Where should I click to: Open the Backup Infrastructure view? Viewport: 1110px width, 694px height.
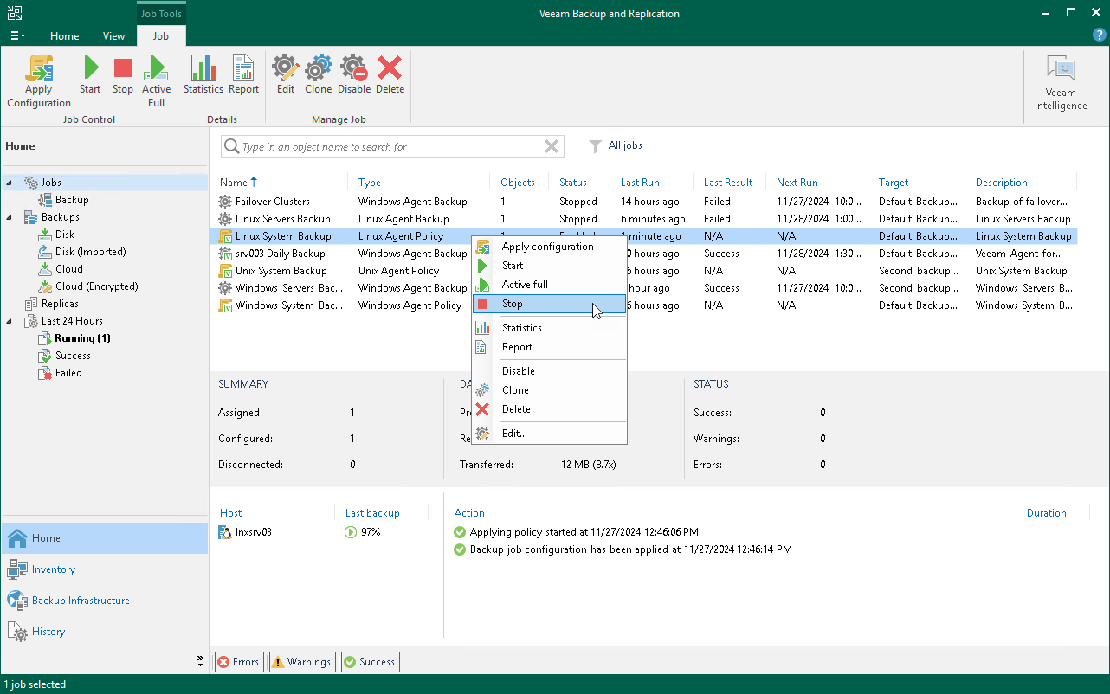click(x=81, y=601)
